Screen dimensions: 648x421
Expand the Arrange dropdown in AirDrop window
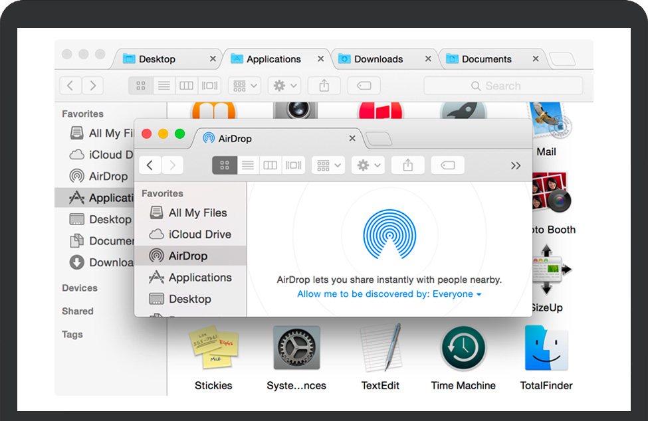[x=328, y=165]
